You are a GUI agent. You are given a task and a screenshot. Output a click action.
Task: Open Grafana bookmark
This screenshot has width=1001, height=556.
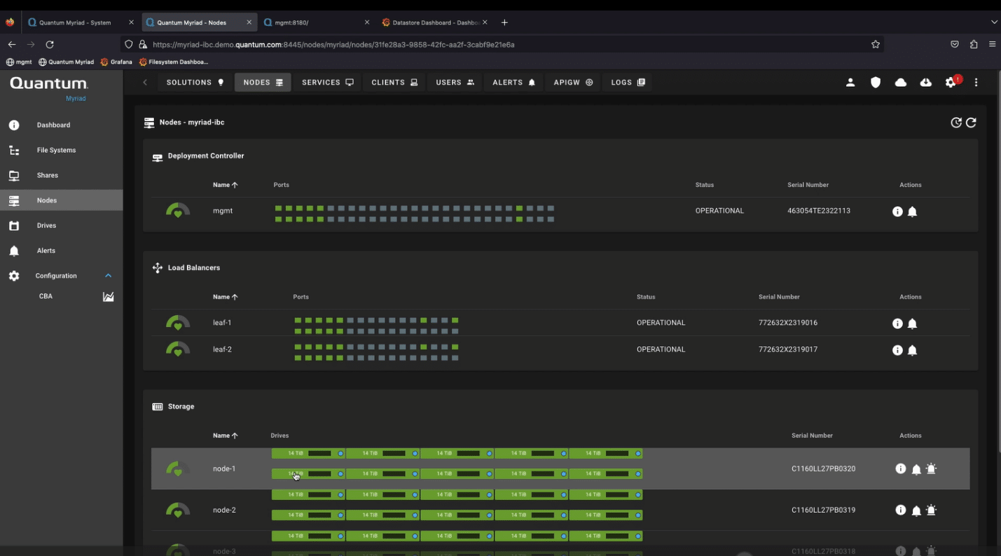(116, 62)
